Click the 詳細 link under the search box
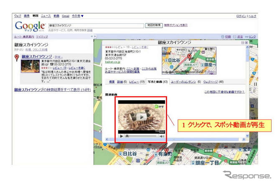This screenshot has height=184, width=276. point(90,30)
